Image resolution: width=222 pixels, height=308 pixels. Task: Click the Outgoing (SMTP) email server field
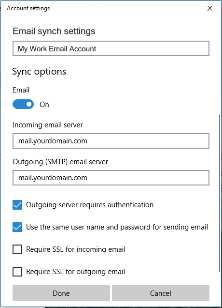click(x=111, y=178)
